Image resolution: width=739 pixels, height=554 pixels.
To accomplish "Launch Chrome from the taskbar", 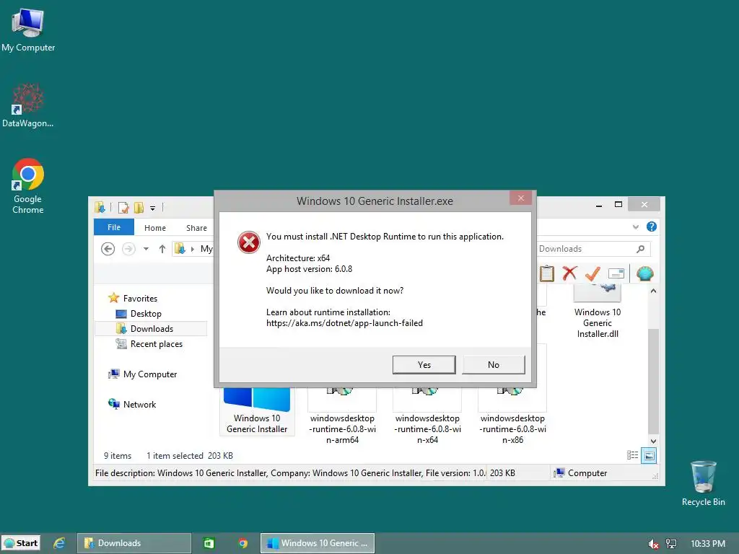I will point(242,543).
